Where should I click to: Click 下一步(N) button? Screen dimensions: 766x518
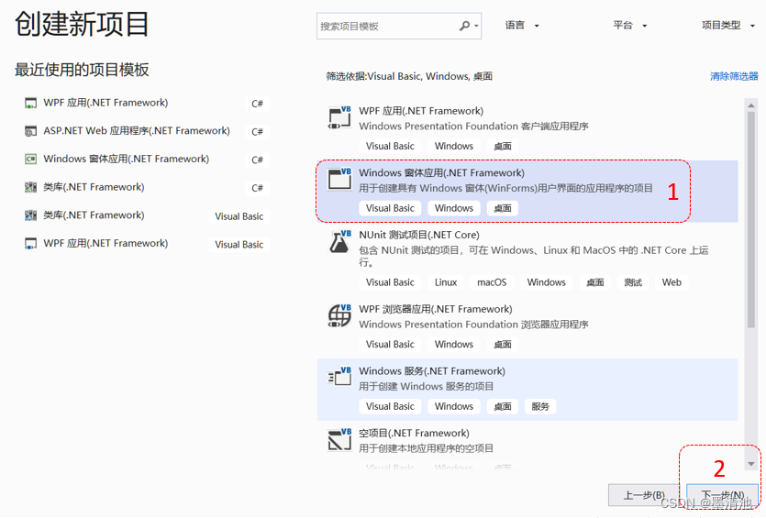[x=723, y=495]
